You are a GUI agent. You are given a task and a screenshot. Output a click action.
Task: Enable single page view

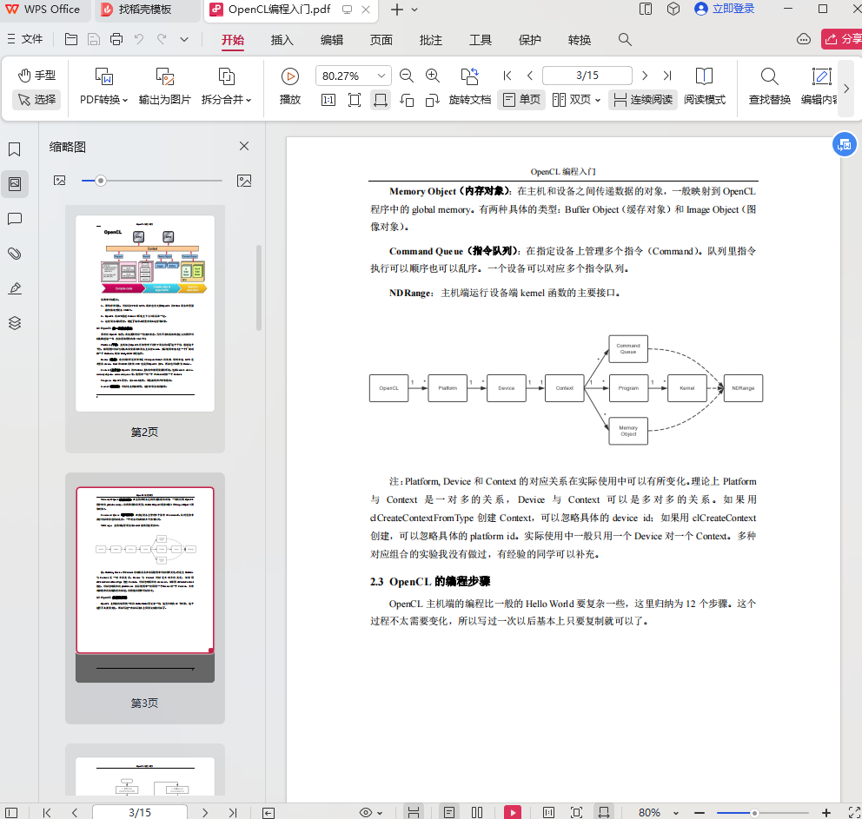point(521,100)
